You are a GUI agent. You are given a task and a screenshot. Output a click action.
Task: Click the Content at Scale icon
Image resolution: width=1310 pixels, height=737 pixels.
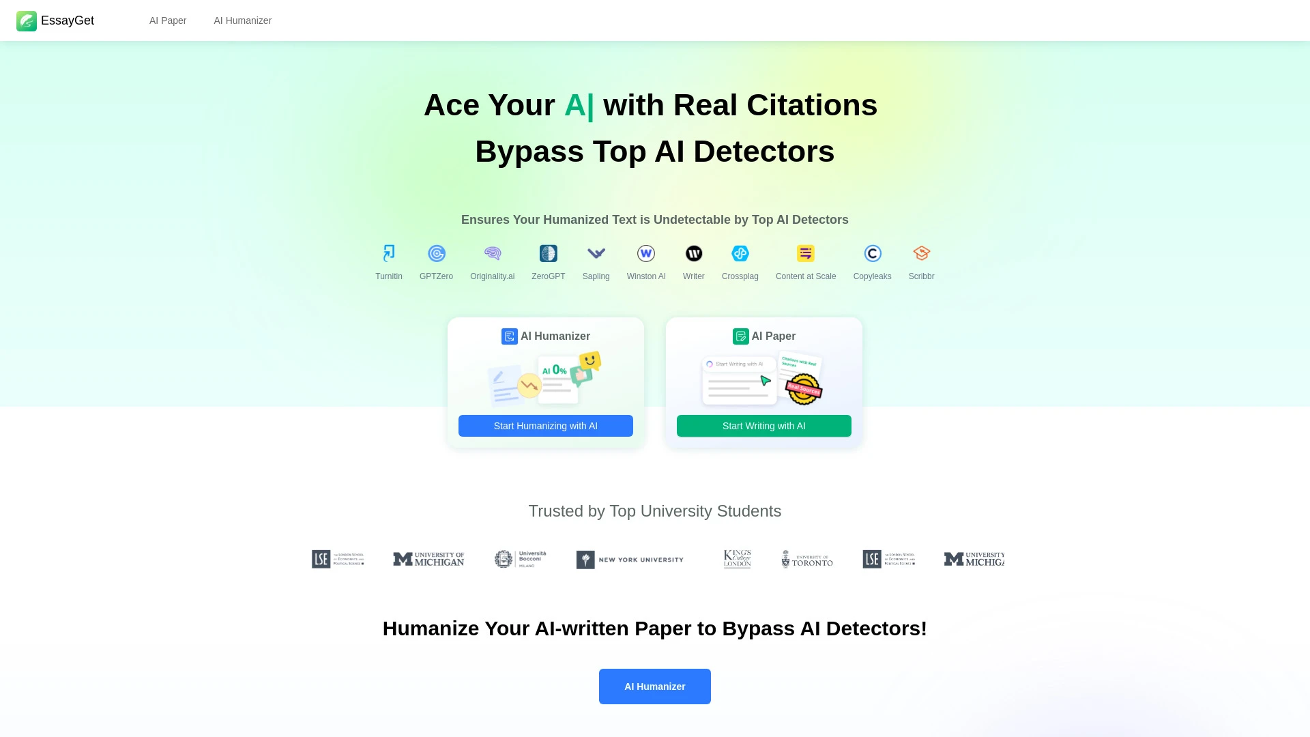(805, 253)
